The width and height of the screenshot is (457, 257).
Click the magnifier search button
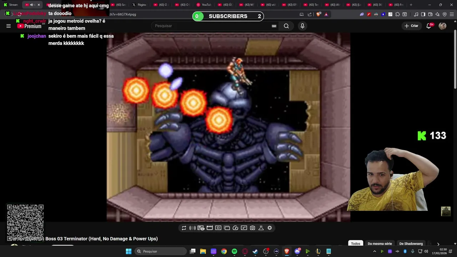tap(286, 26)
